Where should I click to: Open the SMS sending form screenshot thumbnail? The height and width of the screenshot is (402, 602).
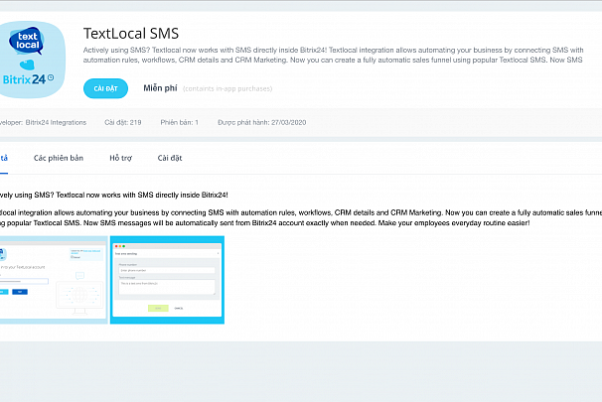coord(167,280)
